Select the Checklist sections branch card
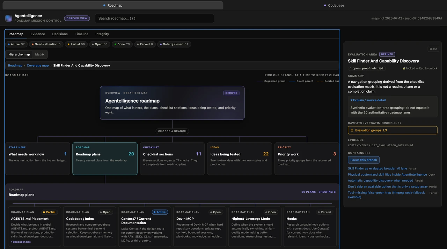This screenshot has height=249, width=447. (172, 159)
